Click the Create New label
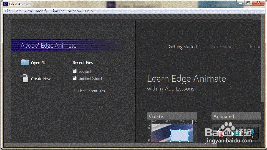This screenshot has width=267, height=150. tap(41, 79)
